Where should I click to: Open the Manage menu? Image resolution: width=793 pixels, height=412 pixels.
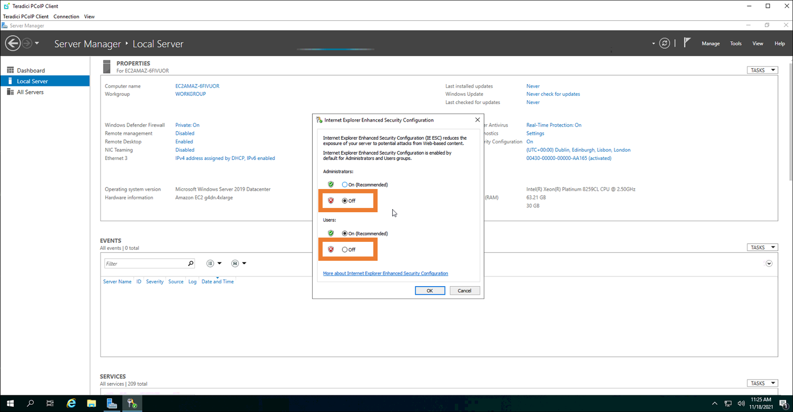[x=711, y=43]
